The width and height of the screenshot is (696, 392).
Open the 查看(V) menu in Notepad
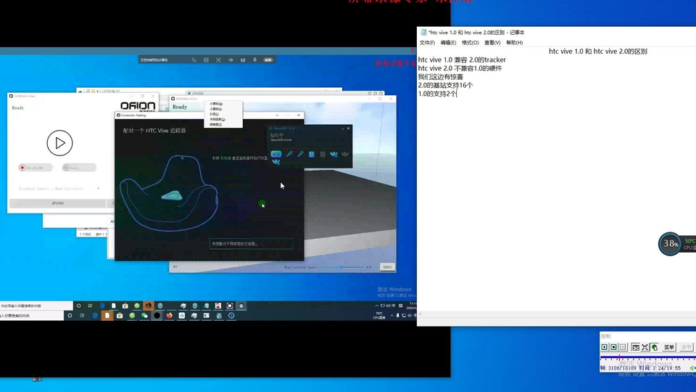[x=492, y=43]
